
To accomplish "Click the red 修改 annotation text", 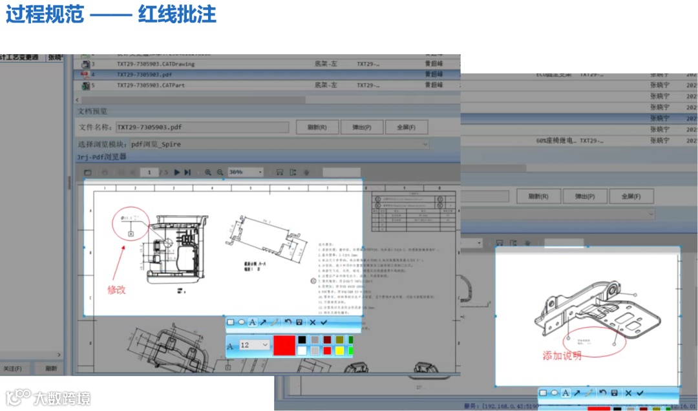I will pos(116,290).
